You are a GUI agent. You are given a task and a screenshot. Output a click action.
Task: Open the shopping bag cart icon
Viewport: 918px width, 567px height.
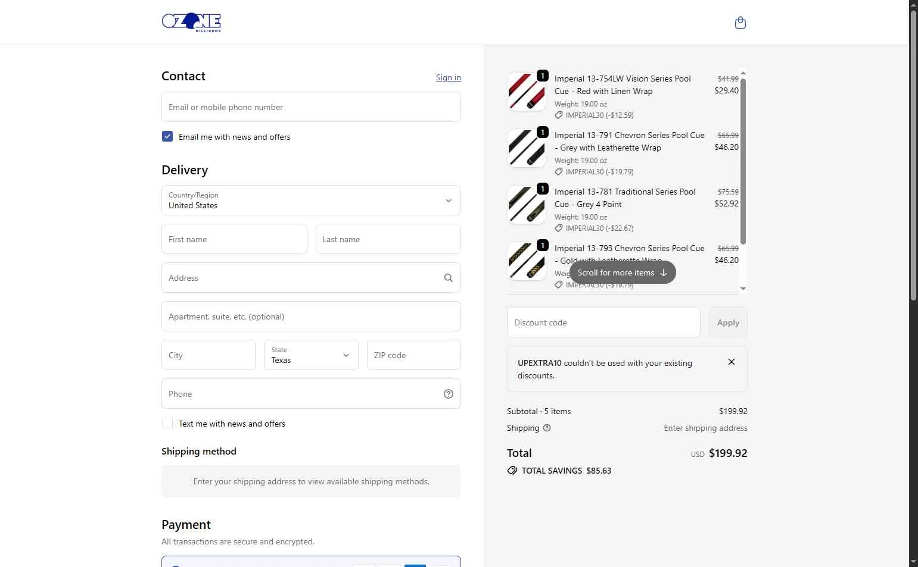(x=740, y=23)
